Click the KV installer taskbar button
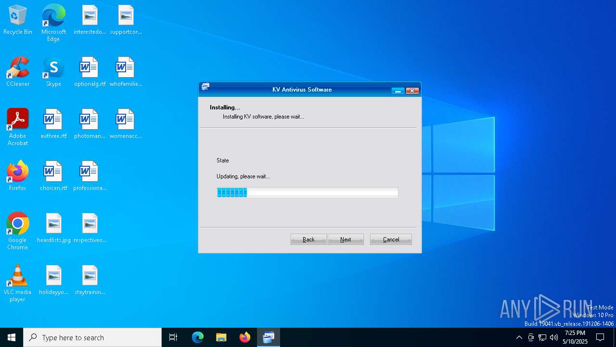The height and width of the screenshot is (347, 616). pyautogui.click(x=269, y=337)
